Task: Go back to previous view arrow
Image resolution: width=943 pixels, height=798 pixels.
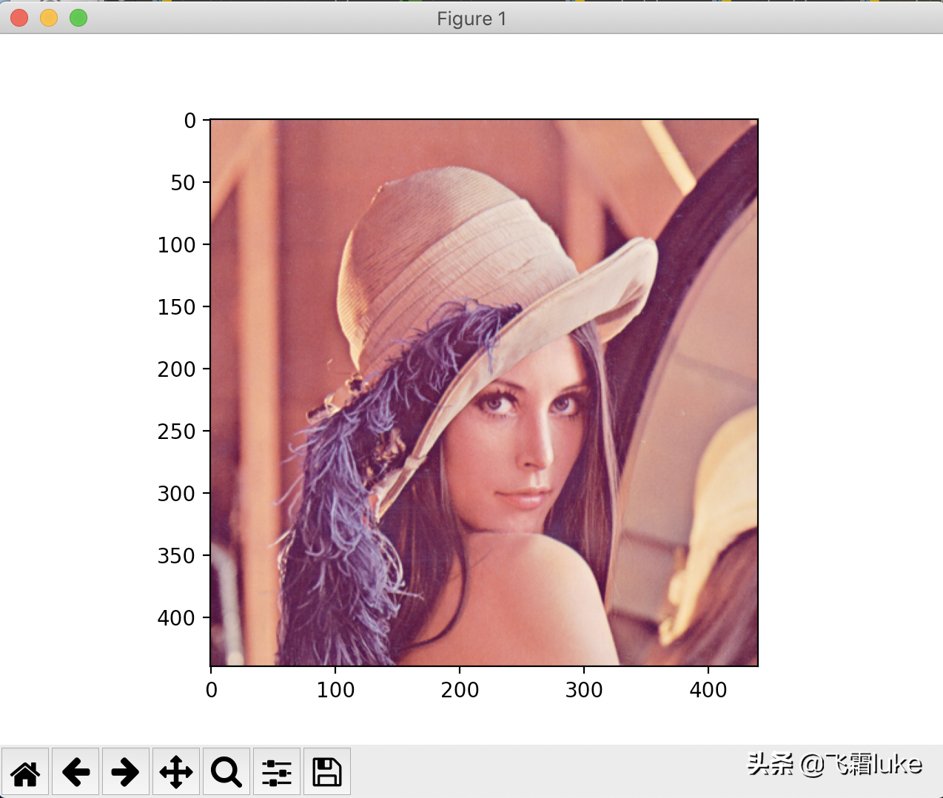Action: click(x=75, y=771)
